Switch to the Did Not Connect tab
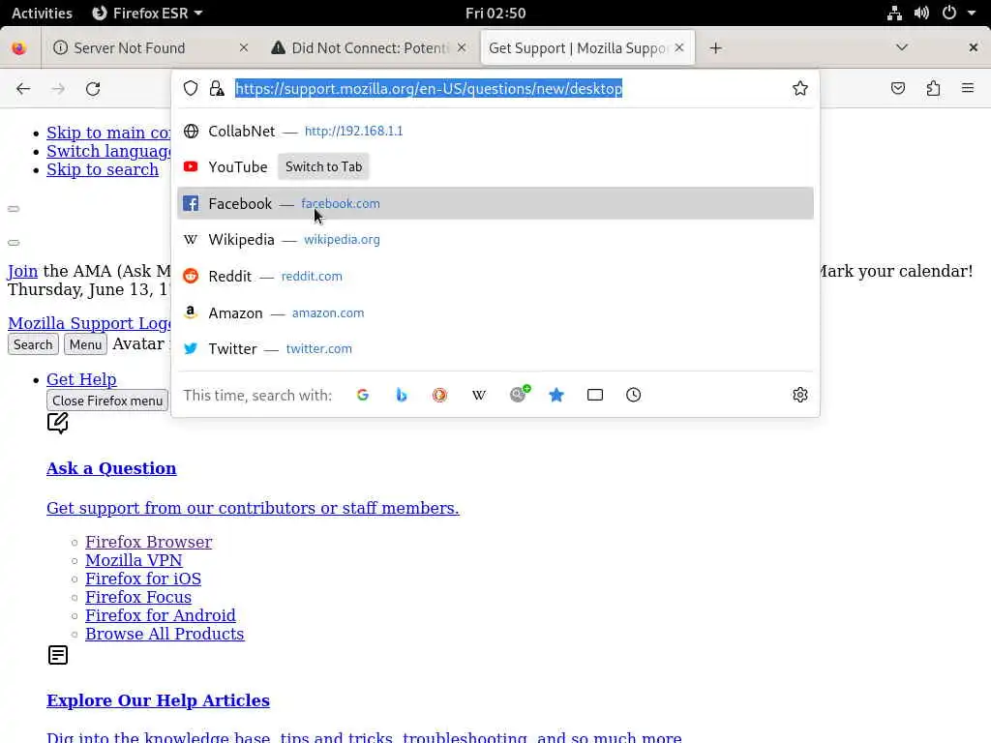 [x=368, y=48]
